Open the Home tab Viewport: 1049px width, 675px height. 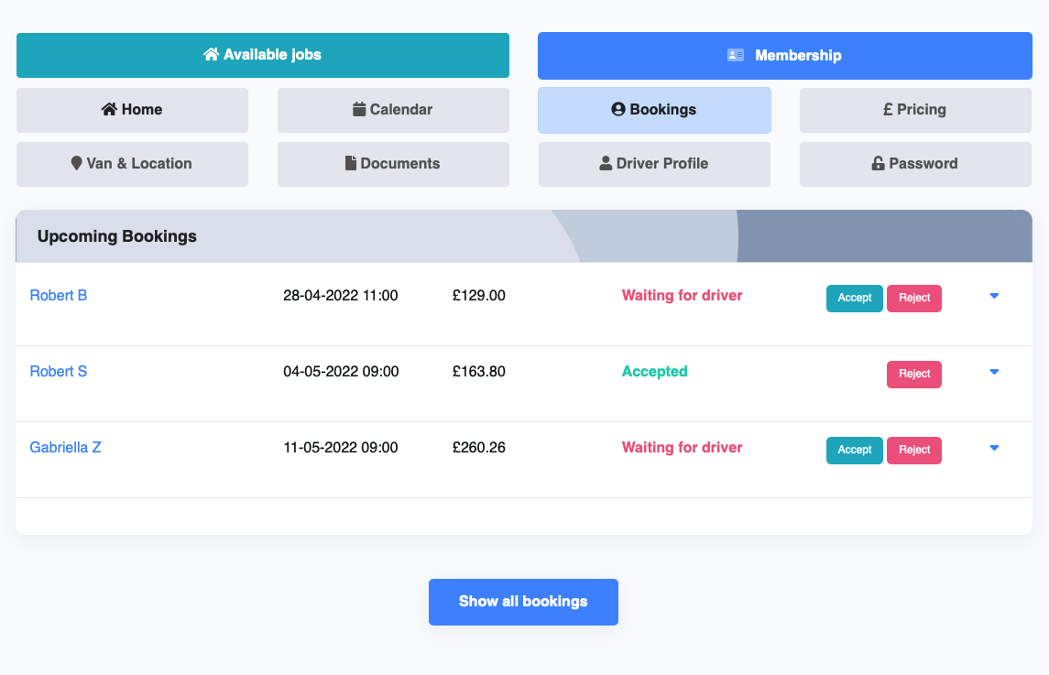pos(132,110)
